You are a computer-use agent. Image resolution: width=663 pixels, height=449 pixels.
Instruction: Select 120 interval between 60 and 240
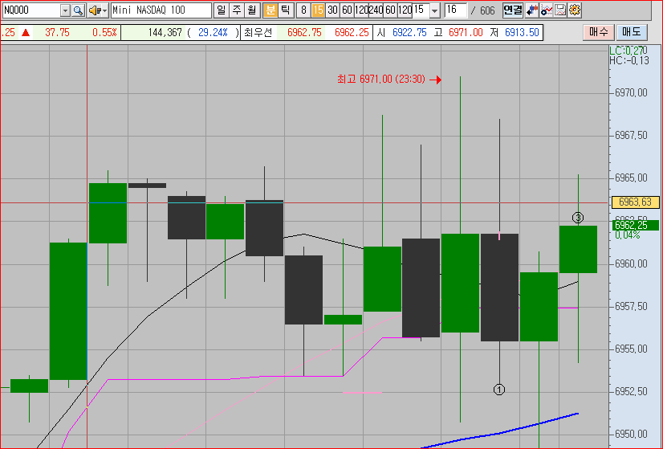click(361, 10)
